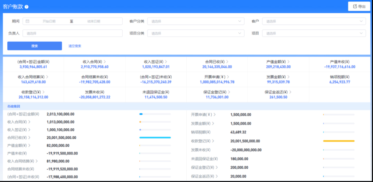Open the 客户 dropdown selector
Image resolution: width=373 pixels, height=182 pixels.
pyautogui.click(x=314, y=21)
